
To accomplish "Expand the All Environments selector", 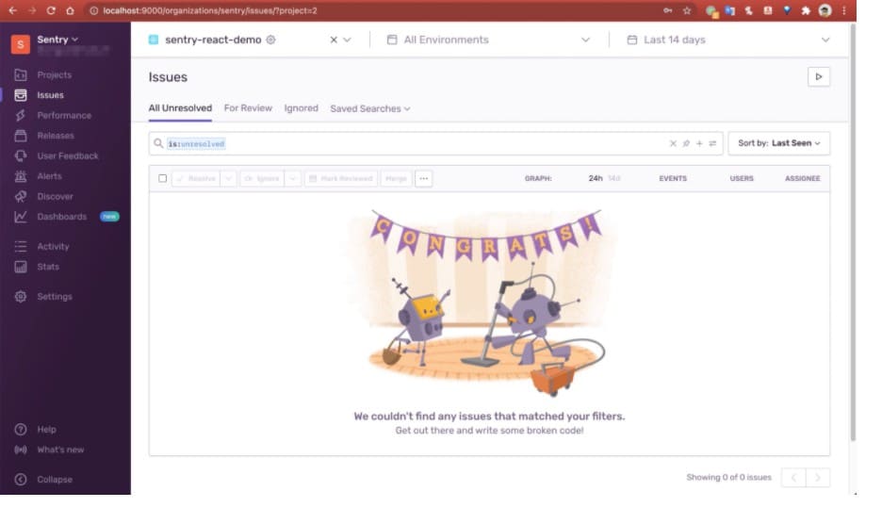I will click(488, 40).
